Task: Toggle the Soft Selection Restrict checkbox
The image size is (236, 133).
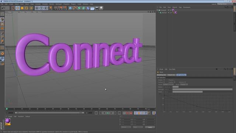Action: (x=185, y=82)
